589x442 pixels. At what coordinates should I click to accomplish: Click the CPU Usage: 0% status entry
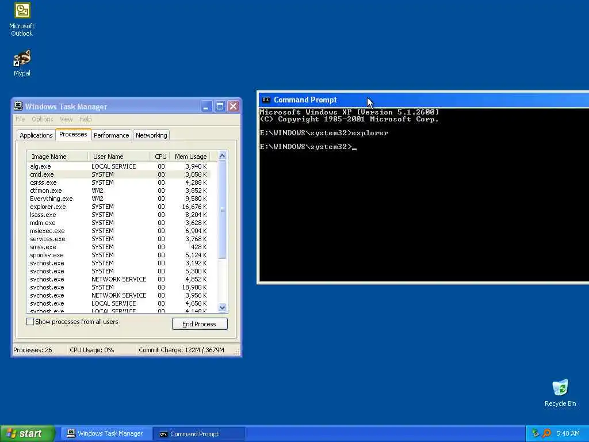[101, 350]
